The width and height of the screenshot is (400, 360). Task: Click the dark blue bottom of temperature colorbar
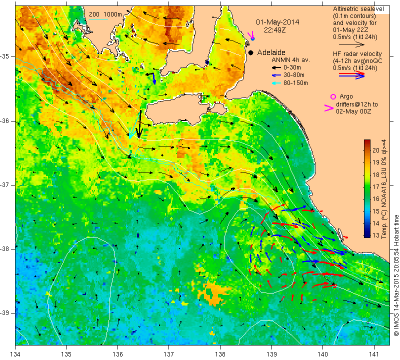point(367,234)
